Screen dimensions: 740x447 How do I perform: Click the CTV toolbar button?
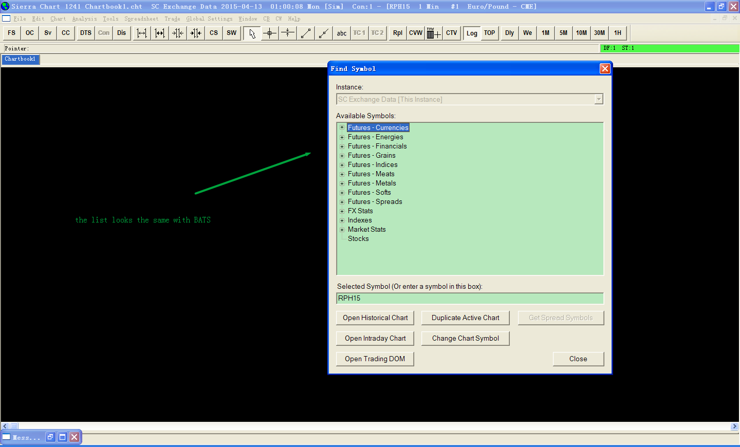click(x=452, y=33)
